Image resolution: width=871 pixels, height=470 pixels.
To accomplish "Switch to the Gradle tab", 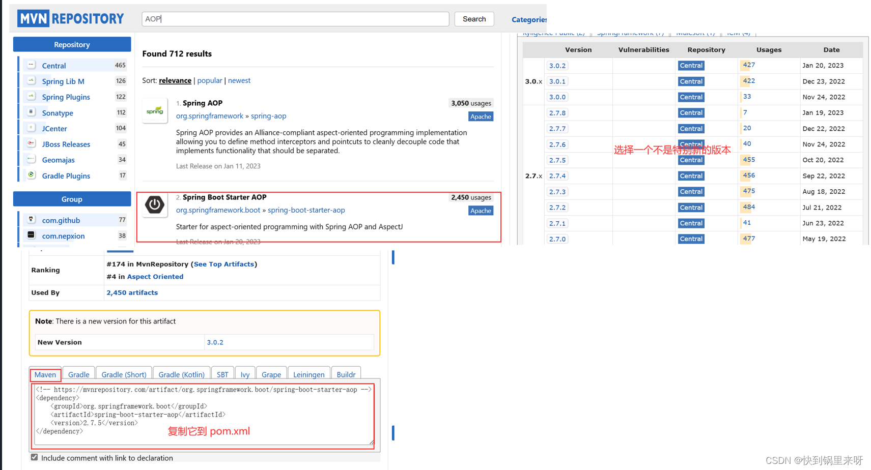I will pos(78,374).
